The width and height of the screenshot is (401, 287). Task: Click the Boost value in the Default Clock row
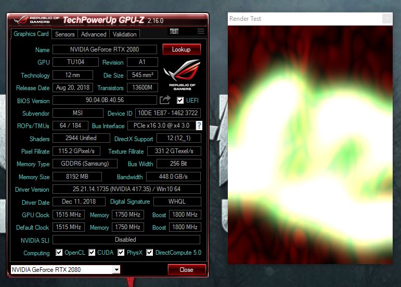click(185, 227)
